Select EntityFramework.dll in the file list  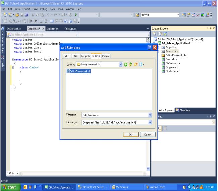80,71
